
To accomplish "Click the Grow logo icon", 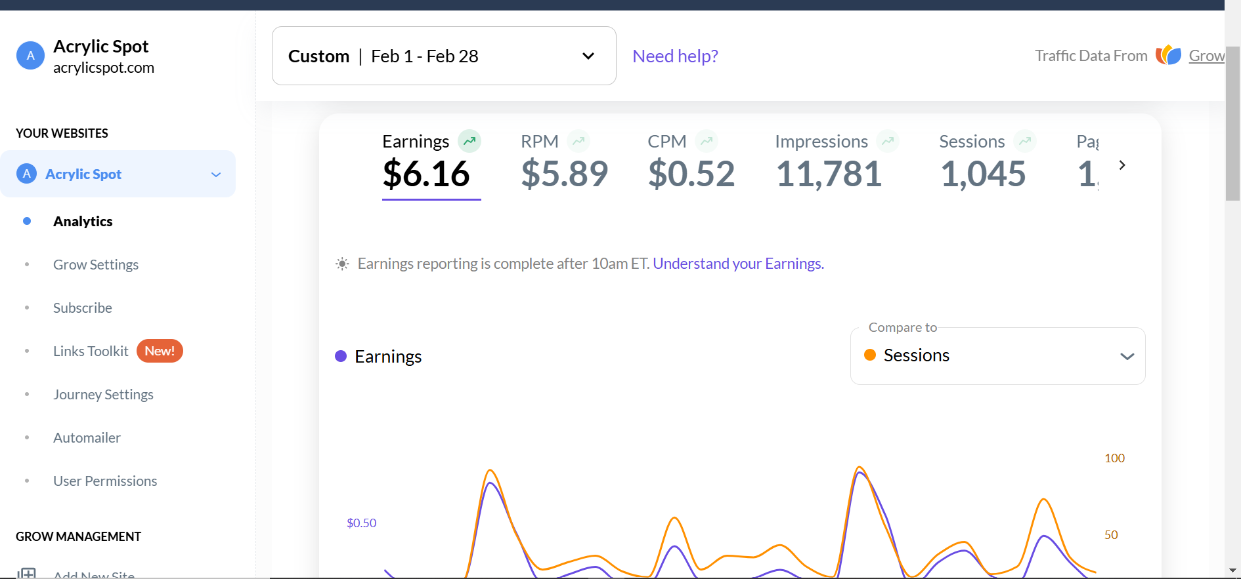I will tap(1169, 55).
